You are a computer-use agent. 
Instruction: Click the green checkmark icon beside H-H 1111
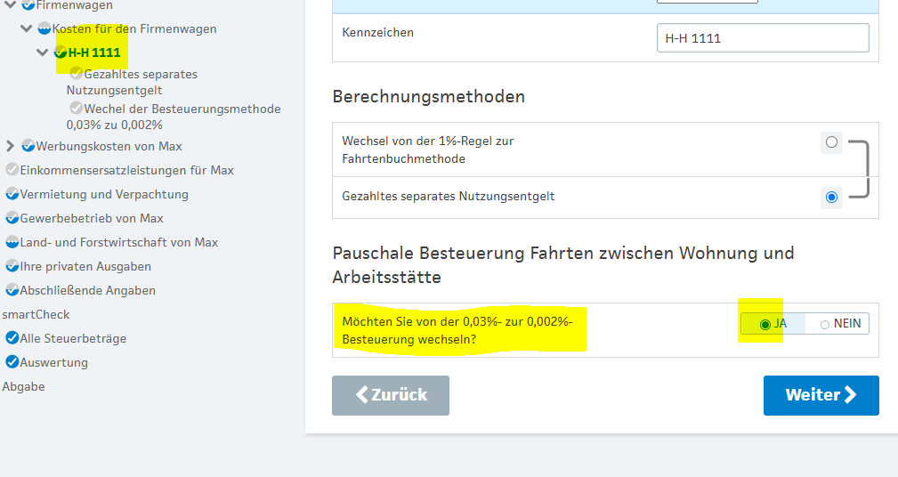[61, 53]
